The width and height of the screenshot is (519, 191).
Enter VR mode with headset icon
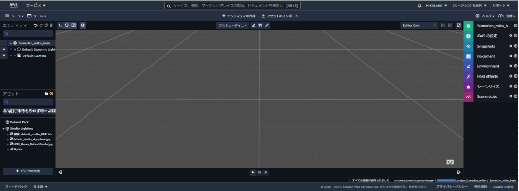coord(450,162)
